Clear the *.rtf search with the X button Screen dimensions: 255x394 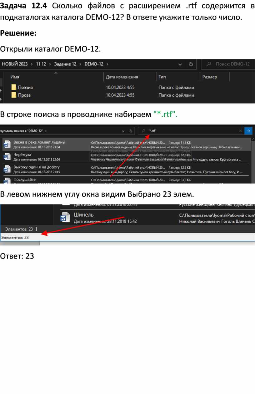[x=240, y=131]
